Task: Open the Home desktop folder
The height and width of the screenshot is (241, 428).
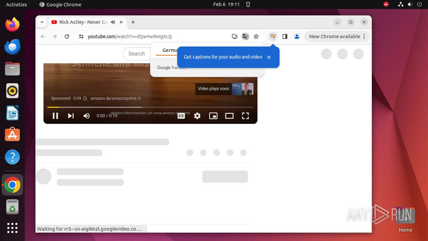Action: click(x=405, y=220)
